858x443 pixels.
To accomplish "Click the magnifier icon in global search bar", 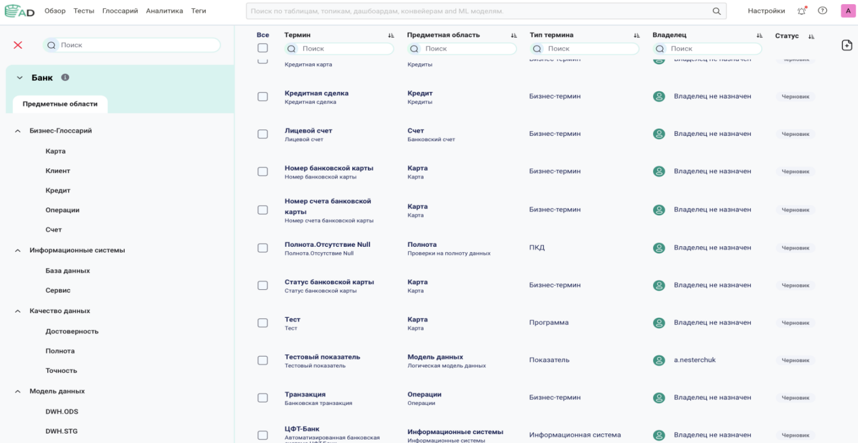I will [716, 11].
